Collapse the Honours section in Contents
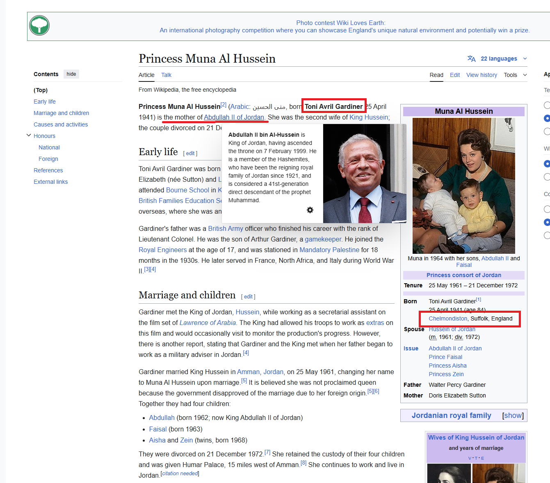This screenshot has width=550, height=483. tap(29, 135)
